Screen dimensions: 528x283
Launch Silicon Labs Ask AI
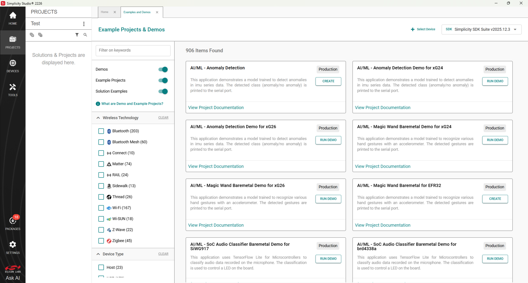pyautogui.click(x=13, y=273)
